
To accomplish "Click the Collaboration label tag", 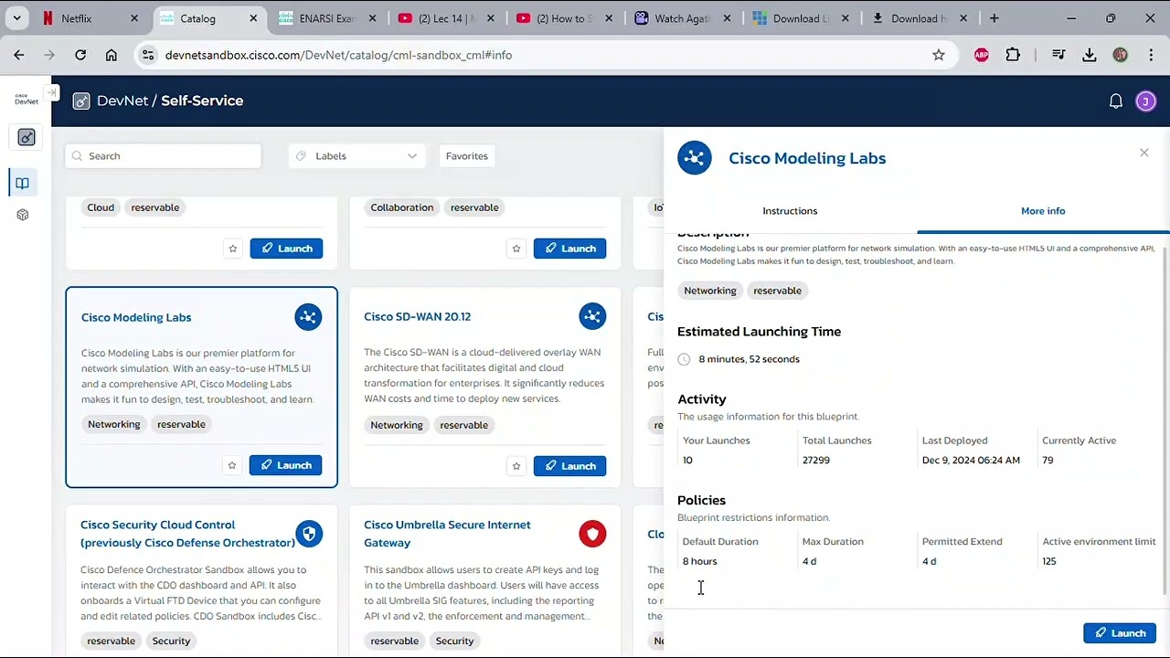I will pos(402,207).
